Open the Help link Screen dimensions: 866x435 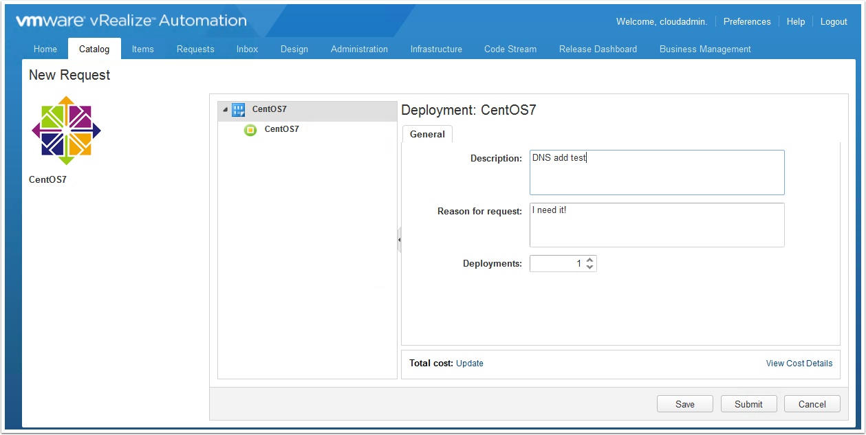pyautogui.click(x=796, y=21)
